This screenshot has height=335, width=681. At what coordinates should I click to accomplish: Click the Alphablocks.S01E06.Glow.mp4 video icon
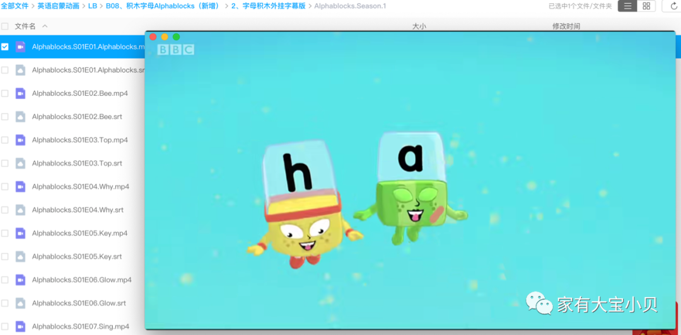point(20,280)
